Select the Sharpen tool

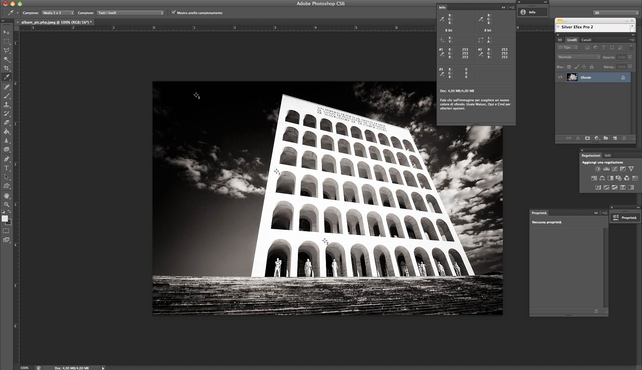(6, 140)
